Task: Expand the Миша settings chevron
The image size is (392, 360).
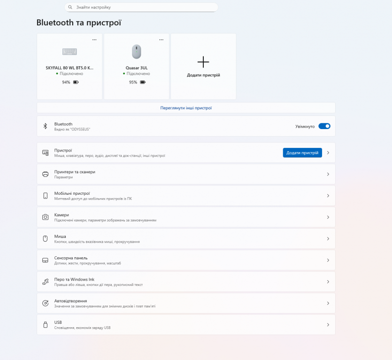Action: tap(328, 239)
